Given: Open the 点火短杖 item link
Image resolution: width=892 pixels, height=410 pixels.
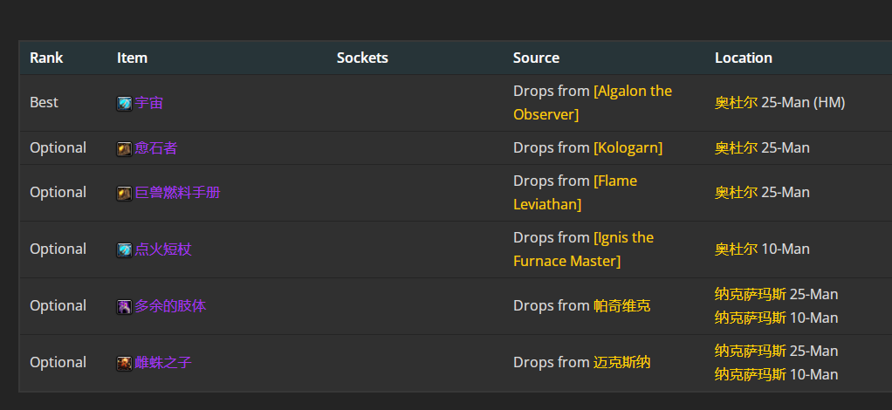Looking at the screenshot, I should point(163,249).
